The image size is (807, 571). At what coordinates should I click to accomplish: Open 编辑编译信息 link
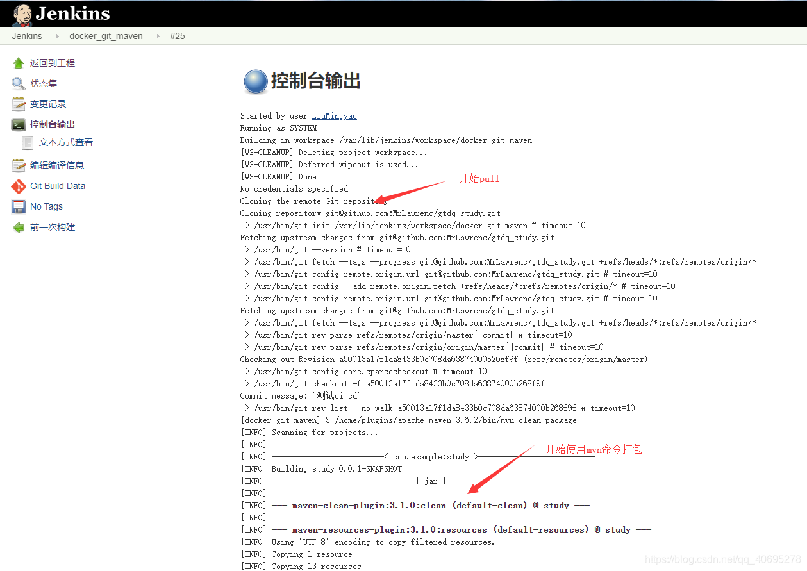[57, 165]
